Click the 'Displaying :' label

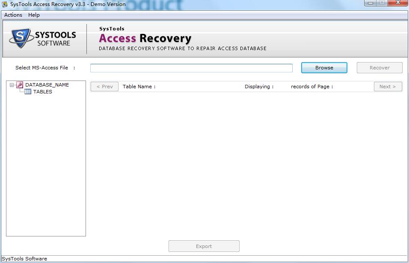click(259, 87)
